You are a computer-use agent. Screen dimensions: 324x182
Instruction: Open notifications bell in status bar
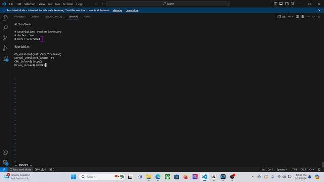pos(319,170)
